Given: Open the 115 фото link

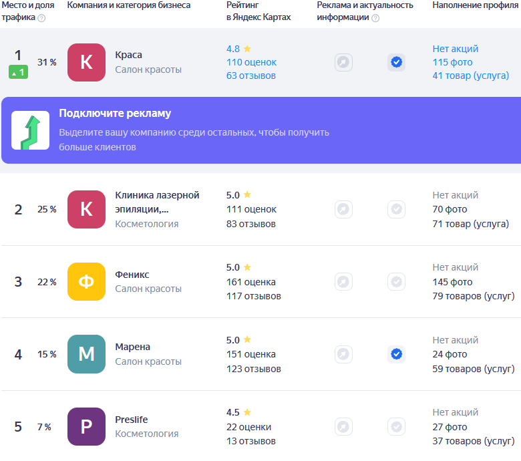Looking at the screenshot, I should pyautogui.click(x=452, y=62).
